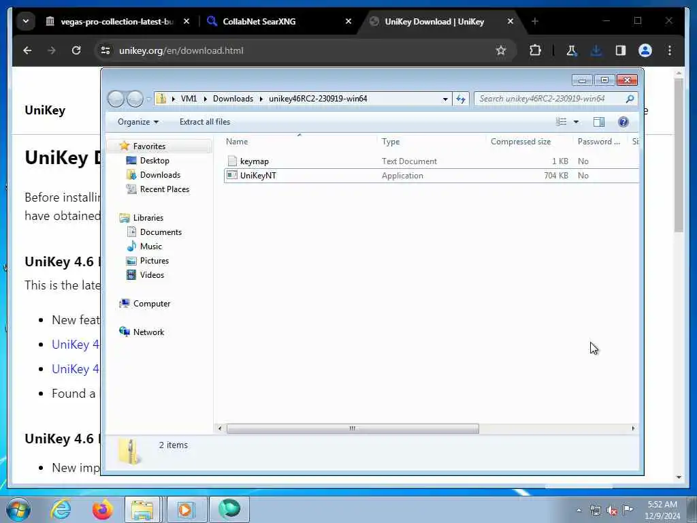The width and height of the screenshot is (697, 523).
Task: Launch Firefox from taskbar
Action: (102, 509)
